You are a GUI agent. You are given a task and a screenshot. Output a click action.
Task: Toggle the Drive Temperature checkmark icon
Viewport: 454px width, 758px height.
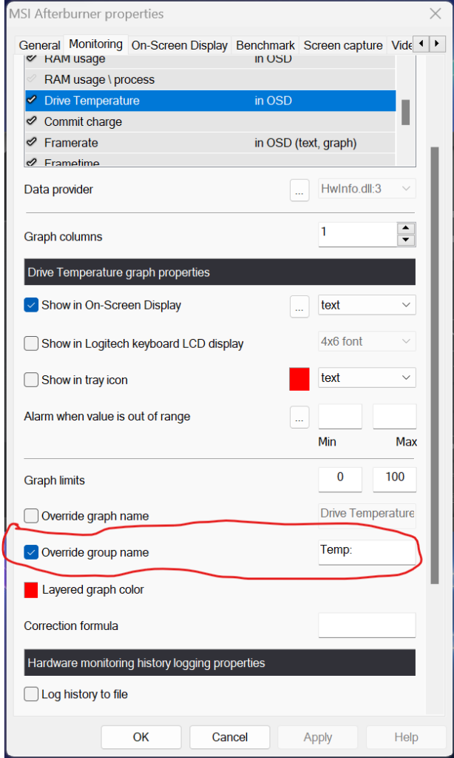(x=32, y=101)
